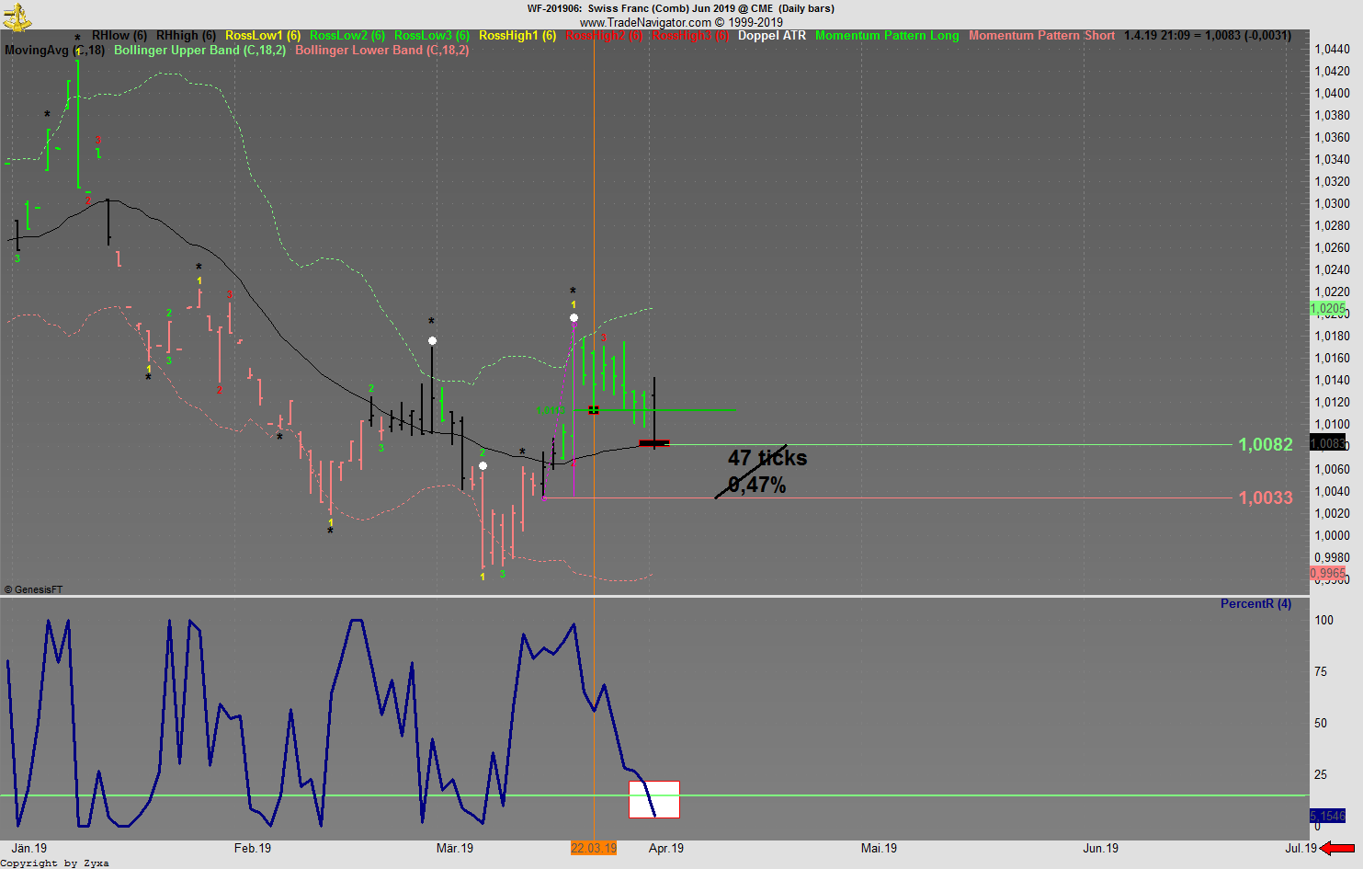The height and width of the screenshot is (869, 1363).
Task: Click the Trade Navigator logo icon
Action: 17,17
